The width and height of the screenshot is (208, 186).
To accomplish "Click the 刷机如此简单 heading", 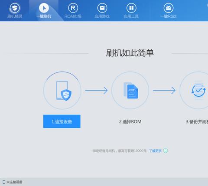I will (x=130, y=53).
